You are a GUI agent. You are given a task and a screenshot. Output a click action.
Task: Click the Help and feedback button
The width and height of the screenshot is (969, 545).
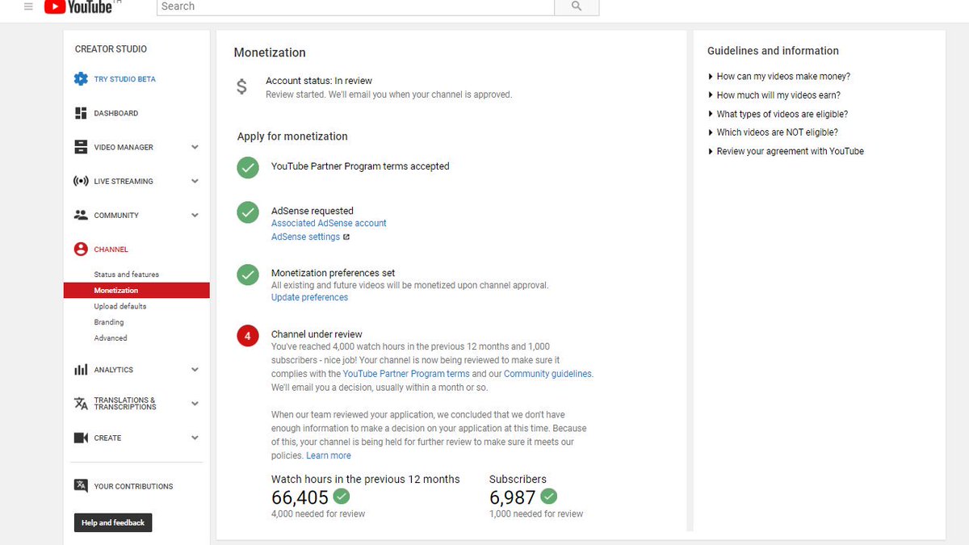(x=113, y=522)
